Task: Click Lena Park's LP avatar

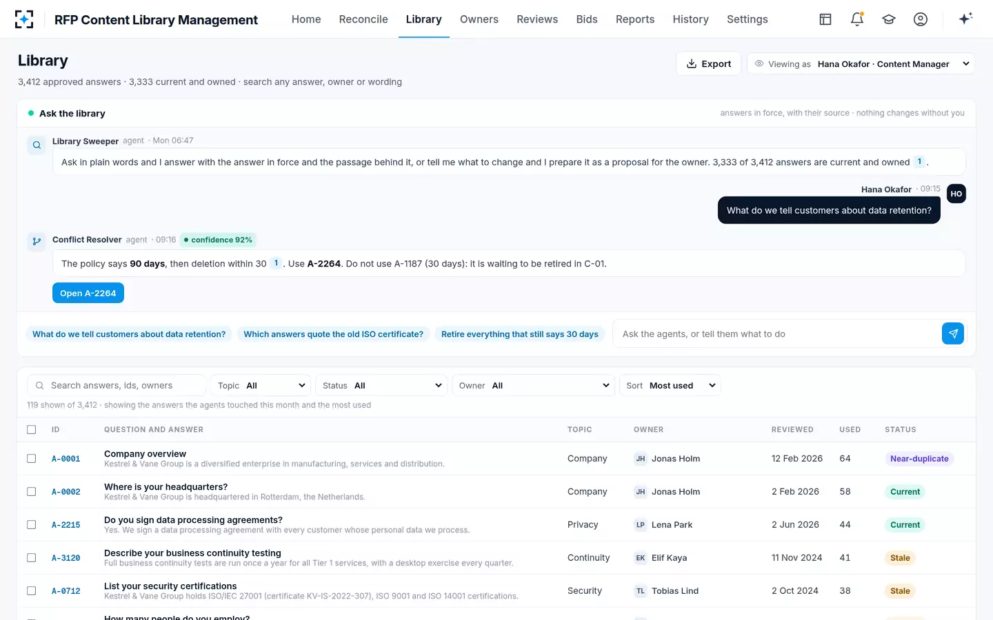Action: pyautogui.click(x=641, y=525)
